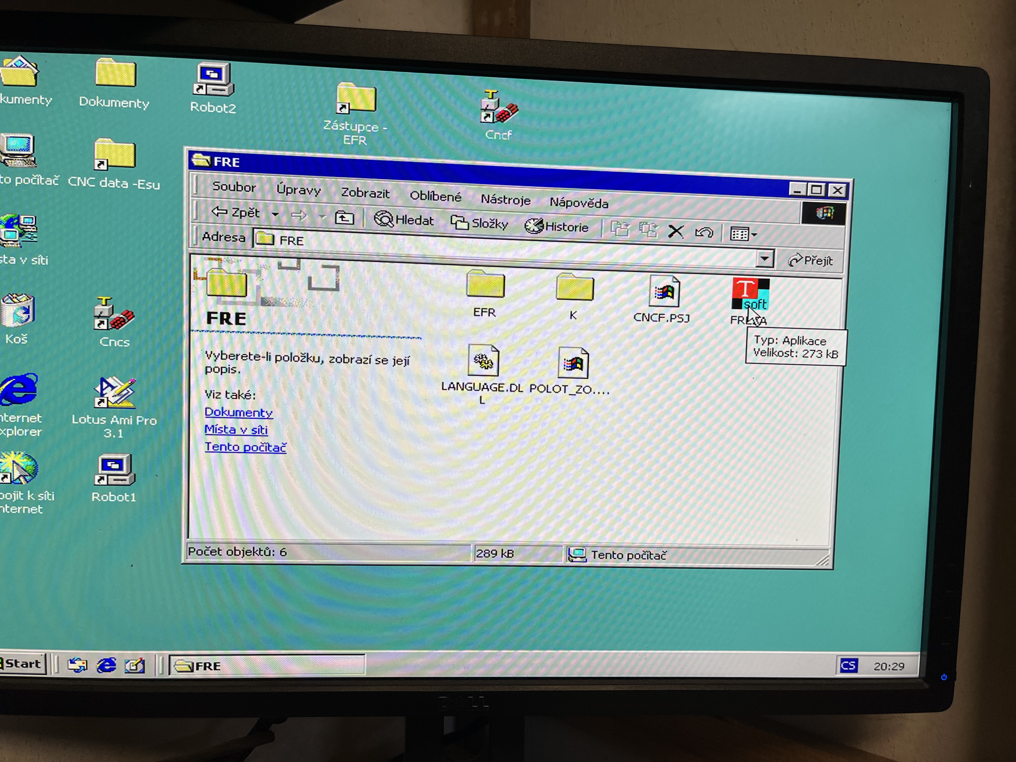Expand the Zpět back history dropdown arrow
This screenshot has height=762, width=1016.
[x=275, y=214]
